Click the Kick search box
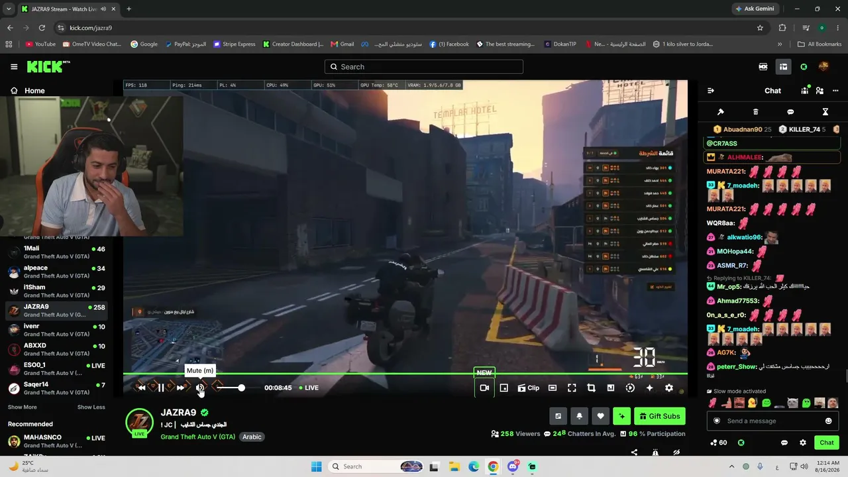 click(424, 67)
